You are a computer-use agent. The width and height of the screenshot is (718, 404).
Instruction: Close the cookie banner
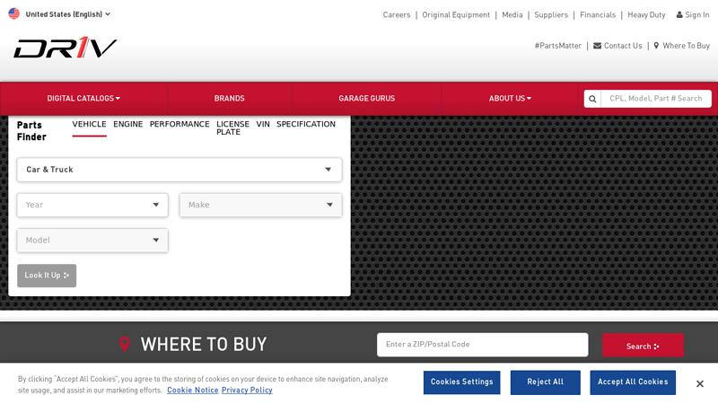click(x=700, y=384)
